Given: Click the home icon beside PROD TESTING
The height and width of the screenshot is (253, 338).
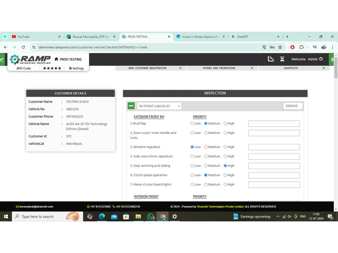Looking at the screenshot, I should [x=57, y=60].
